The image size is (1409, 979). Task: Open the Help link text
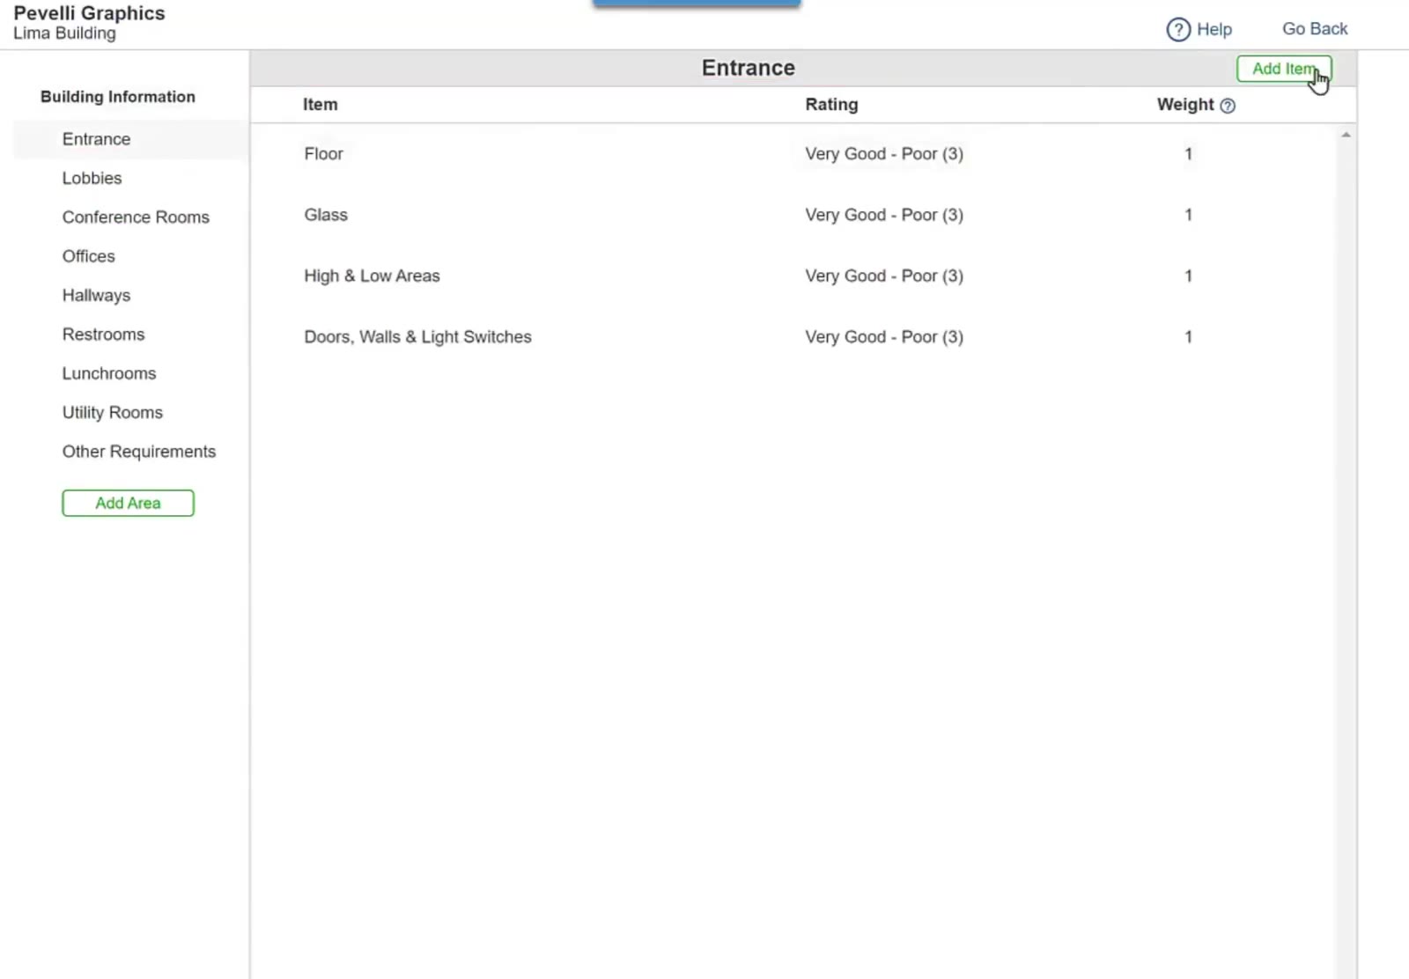pos(1214,30)
